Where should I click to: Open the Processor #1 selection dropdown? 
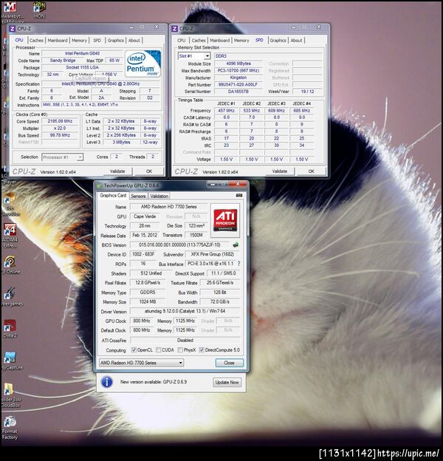coord(62,157)
